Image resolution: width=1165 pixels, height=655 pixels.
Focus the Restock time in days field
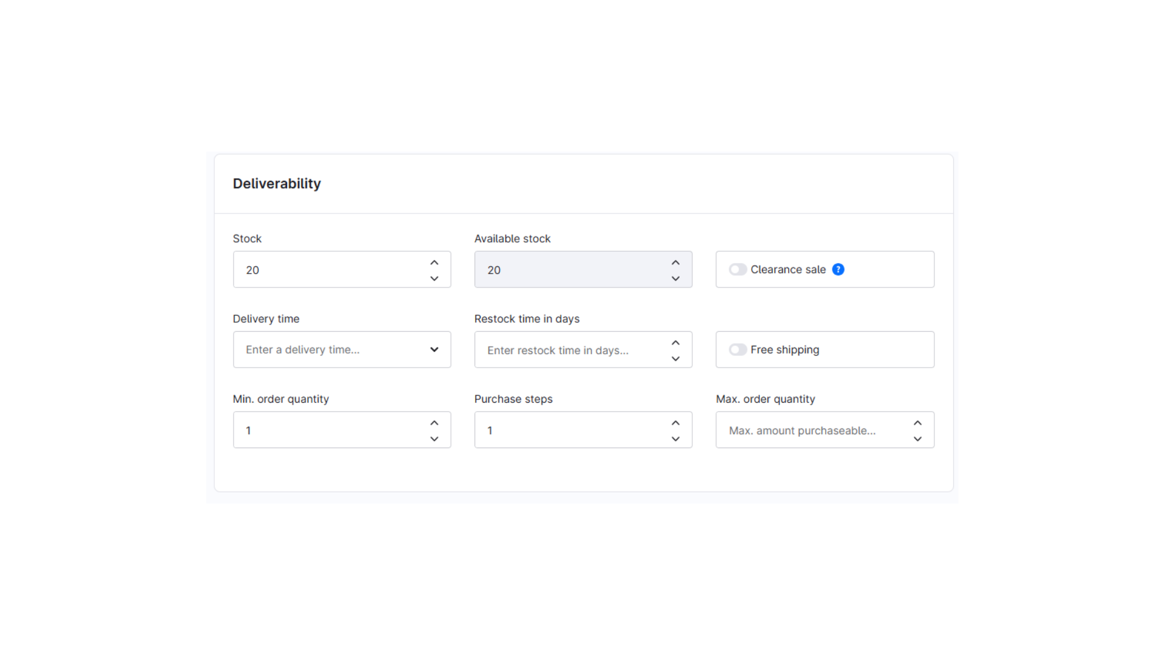(570, 350)
